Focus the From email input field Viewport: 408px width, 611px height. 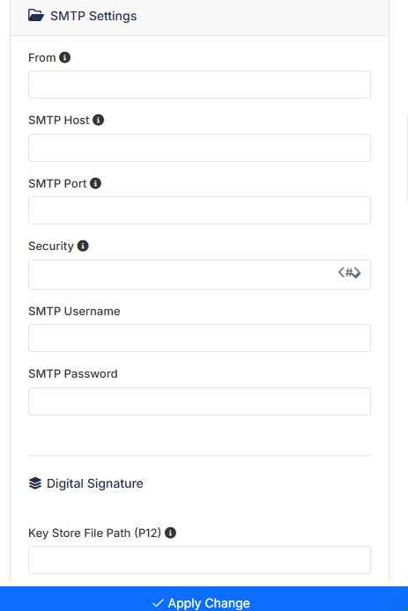pos(199,85)
